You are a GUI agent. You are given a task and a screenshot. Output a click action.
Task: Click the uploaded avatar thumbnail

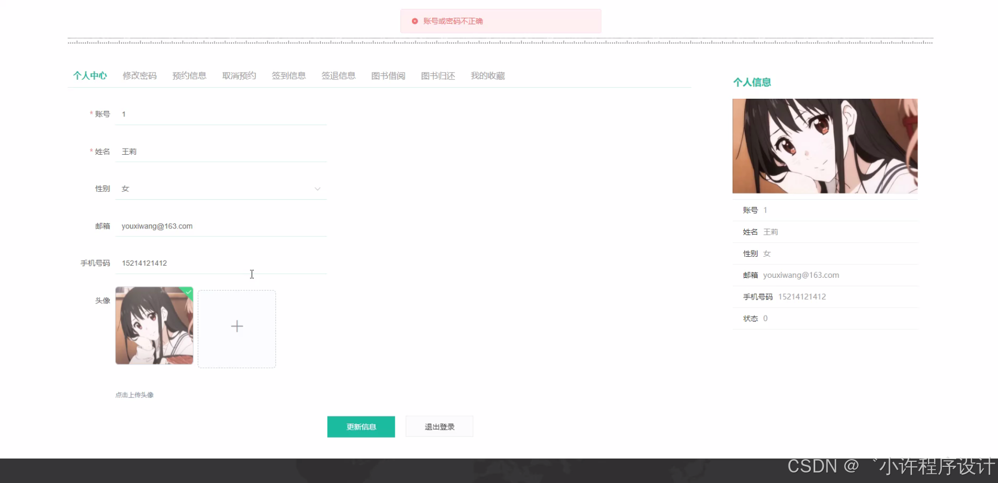(x=154, y=326)
